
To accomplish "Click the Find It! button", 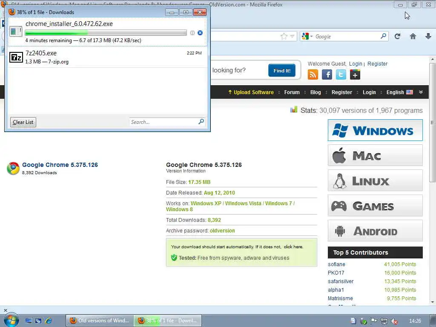I will pos(282,70).
